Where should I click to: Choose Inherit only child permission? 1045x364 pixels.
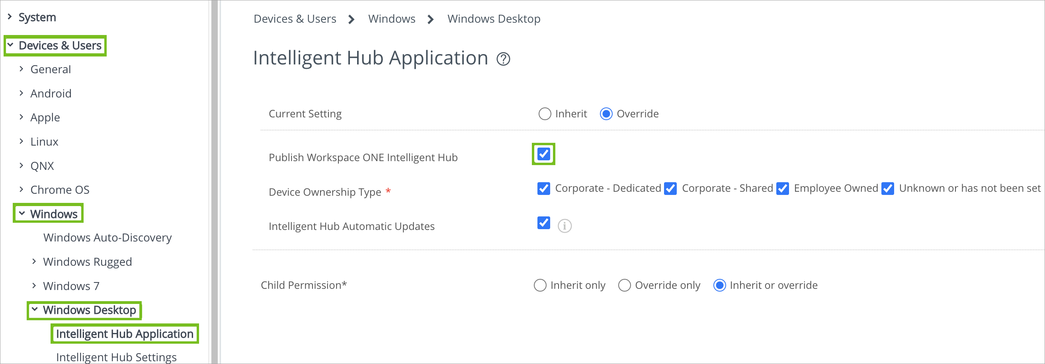point(540,285)
